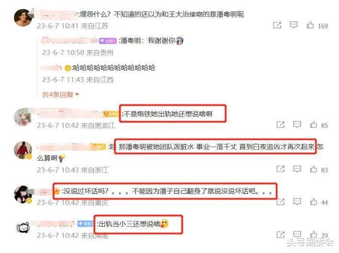Share the top comment posted from 江苏
This screenshot has width=339, height=253.
point(277,25)
